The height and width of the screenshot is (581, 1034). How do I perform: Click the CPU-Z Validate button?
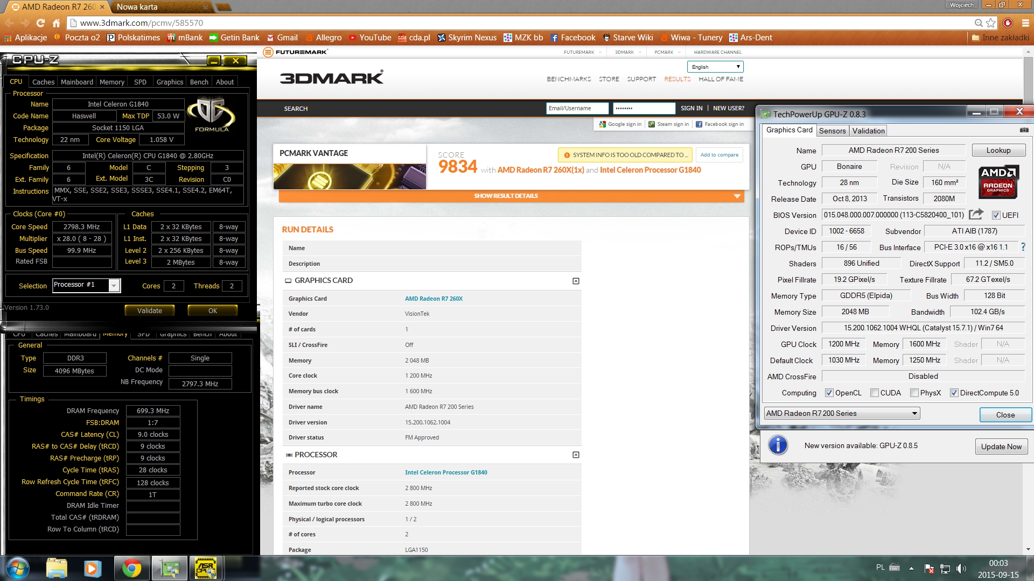pos(150,310)
